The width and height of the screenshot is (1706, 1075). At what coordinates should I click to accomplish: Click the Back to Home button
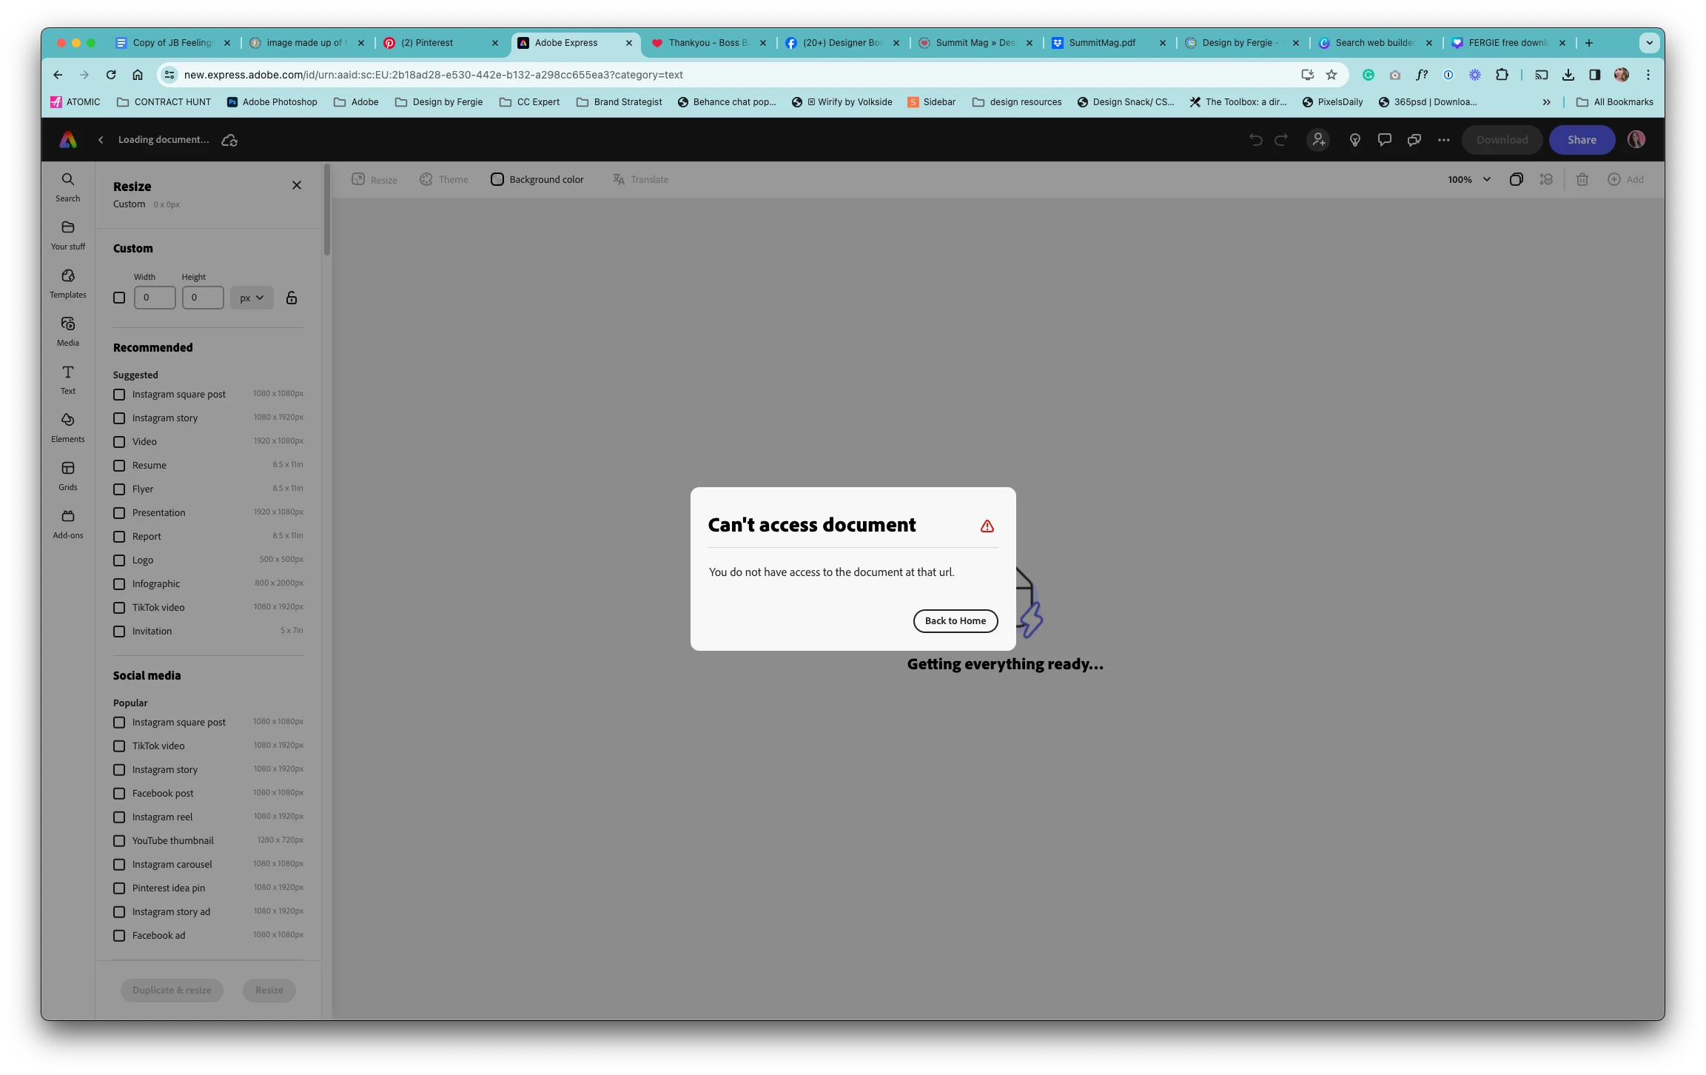[955, 621]
